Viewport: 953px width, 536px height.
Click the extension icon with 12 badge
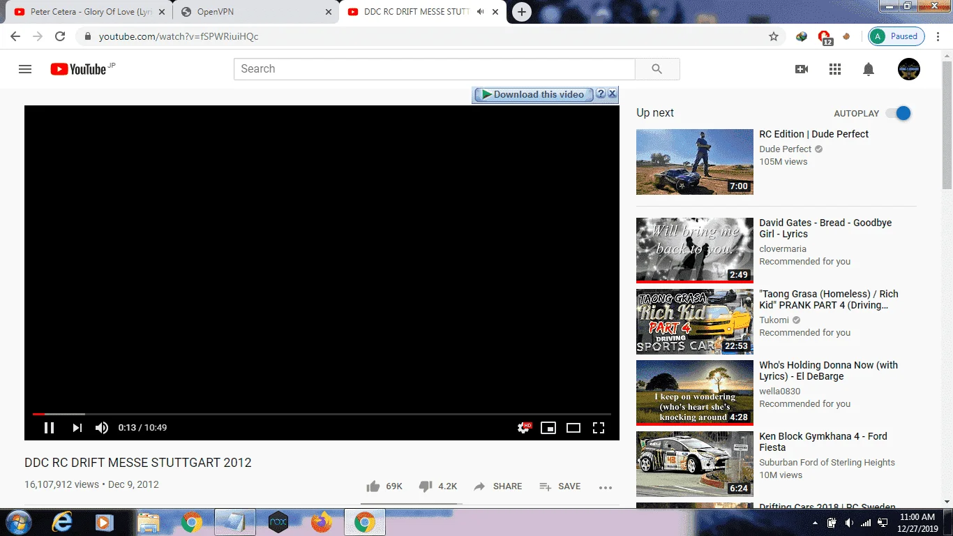(x=825, y=37)
